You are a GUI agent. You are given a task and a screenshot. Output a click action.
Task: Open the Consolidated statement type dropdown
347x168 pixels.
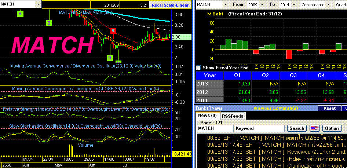click(328, 5)
